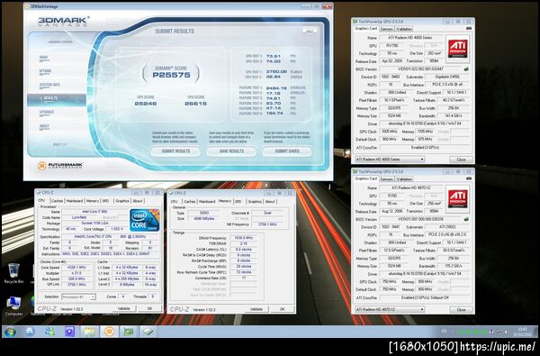Click the gray chip icon in the taskbar
The image size is (540, 356).
(148, 332)
